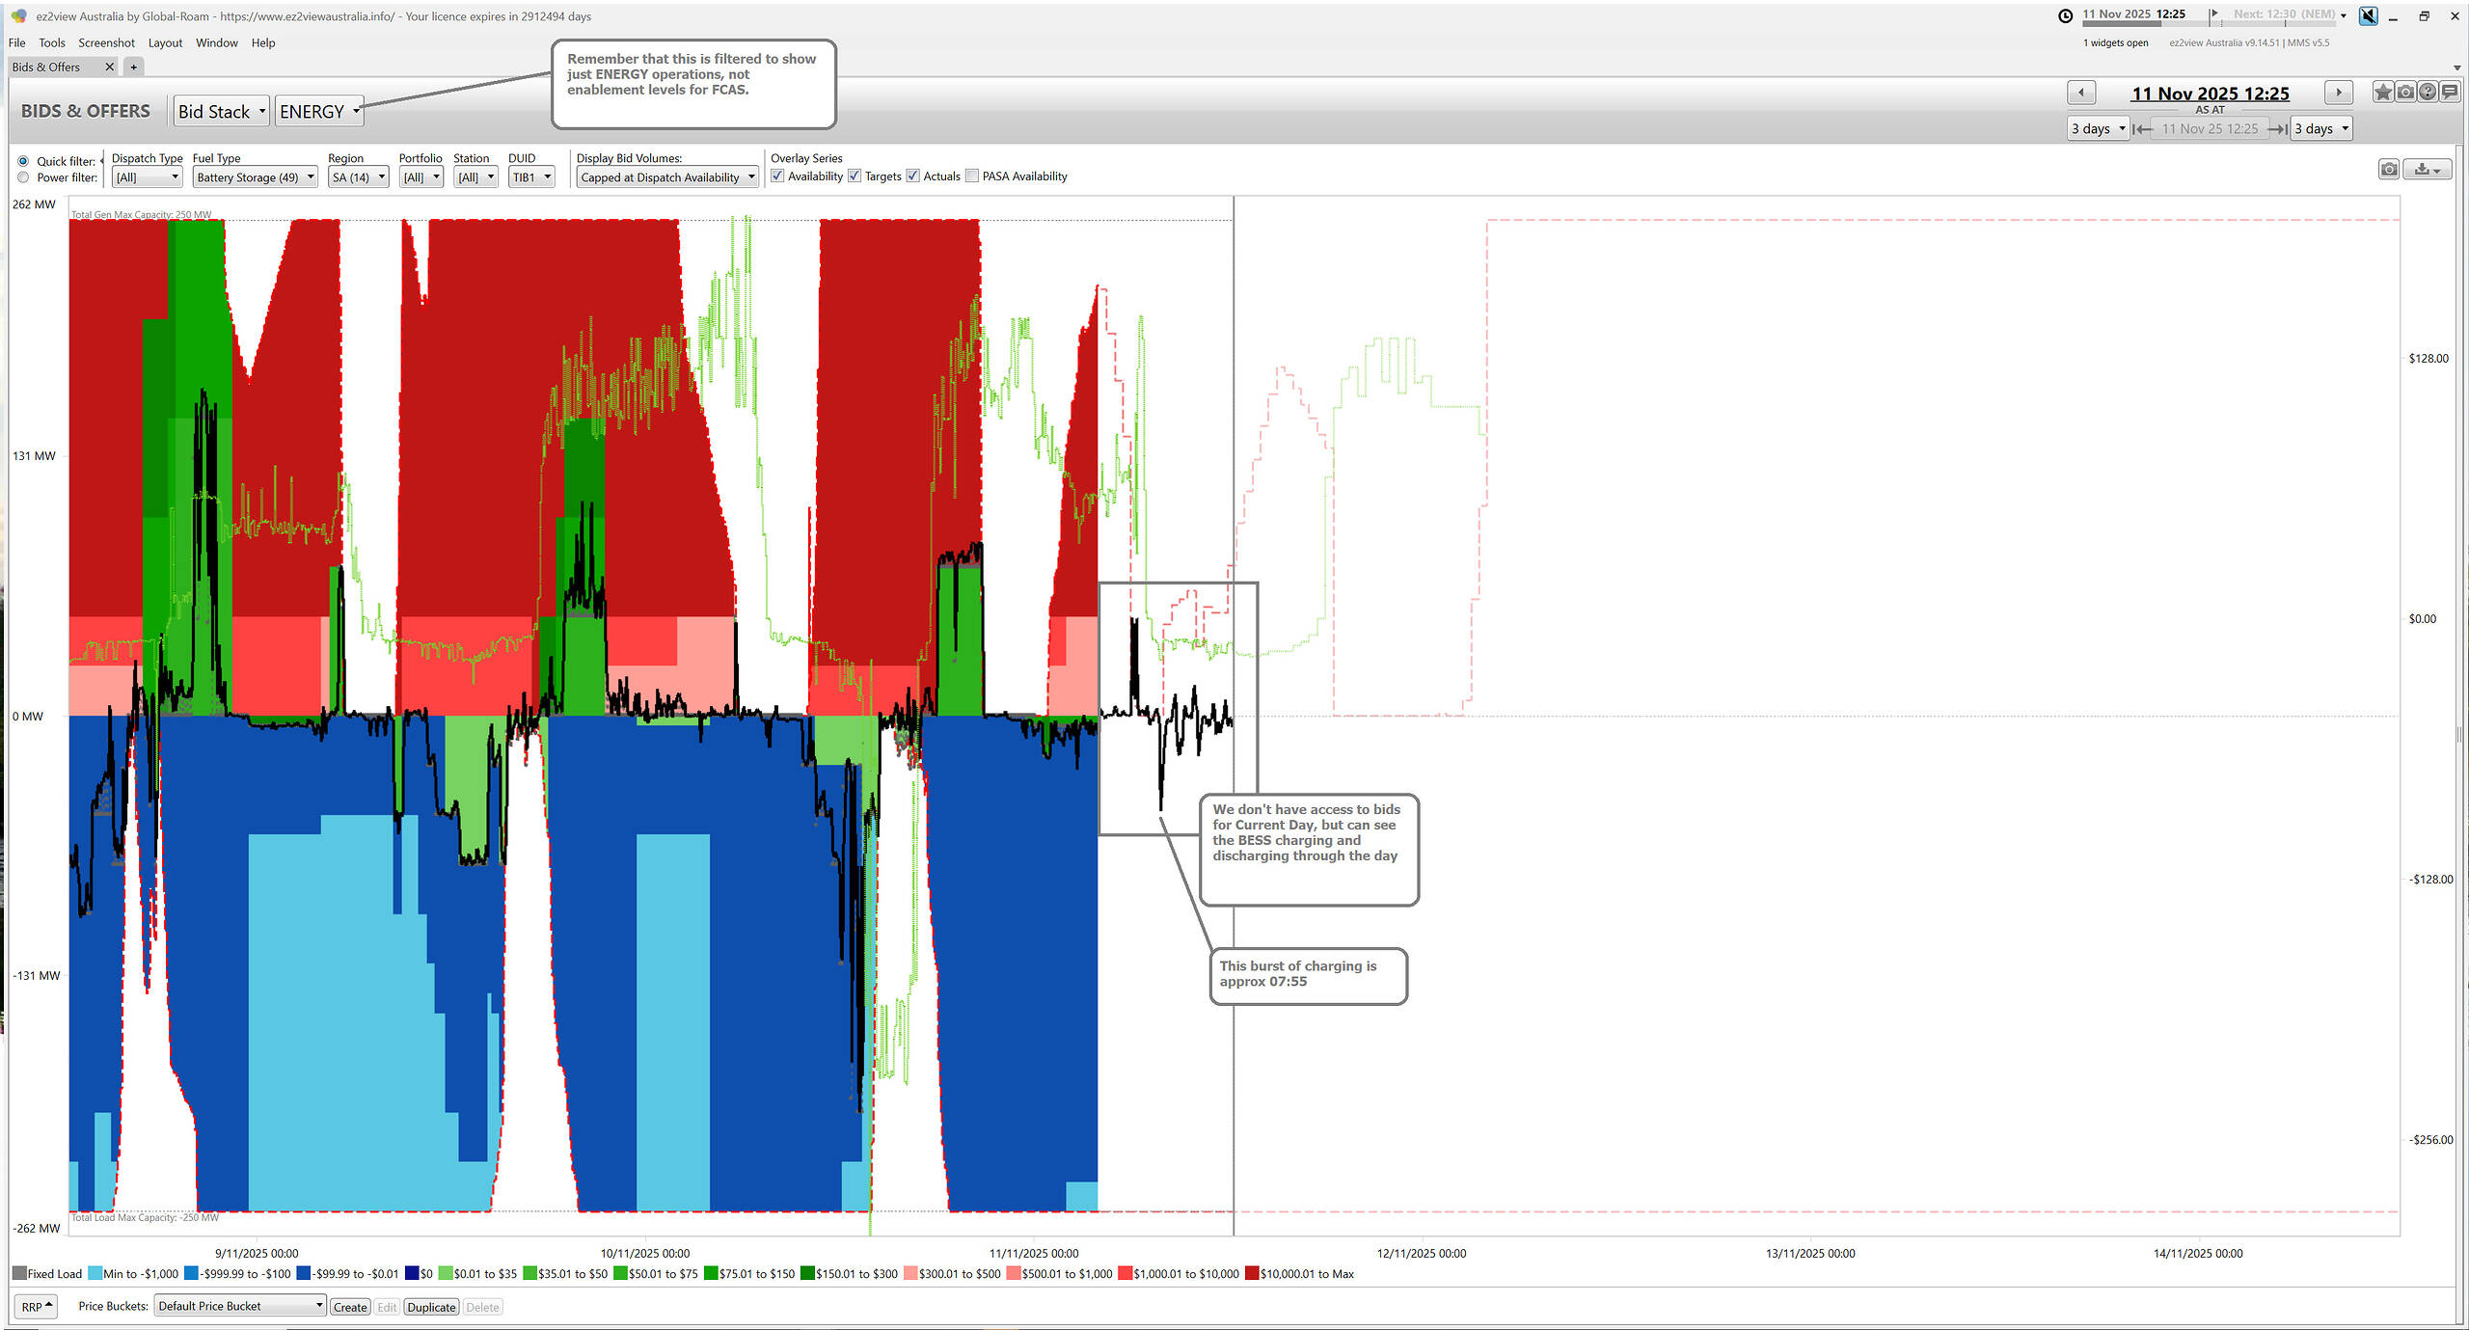2469x1330 pixels.
Task: Open the question mark help icon
Action: 2428,93
